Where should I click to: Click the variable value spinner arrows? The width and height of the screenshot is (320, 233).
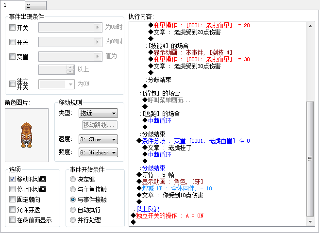pos(70,69)
